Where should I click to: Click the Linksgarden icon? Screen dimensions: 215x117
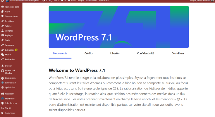coord(2,78)
